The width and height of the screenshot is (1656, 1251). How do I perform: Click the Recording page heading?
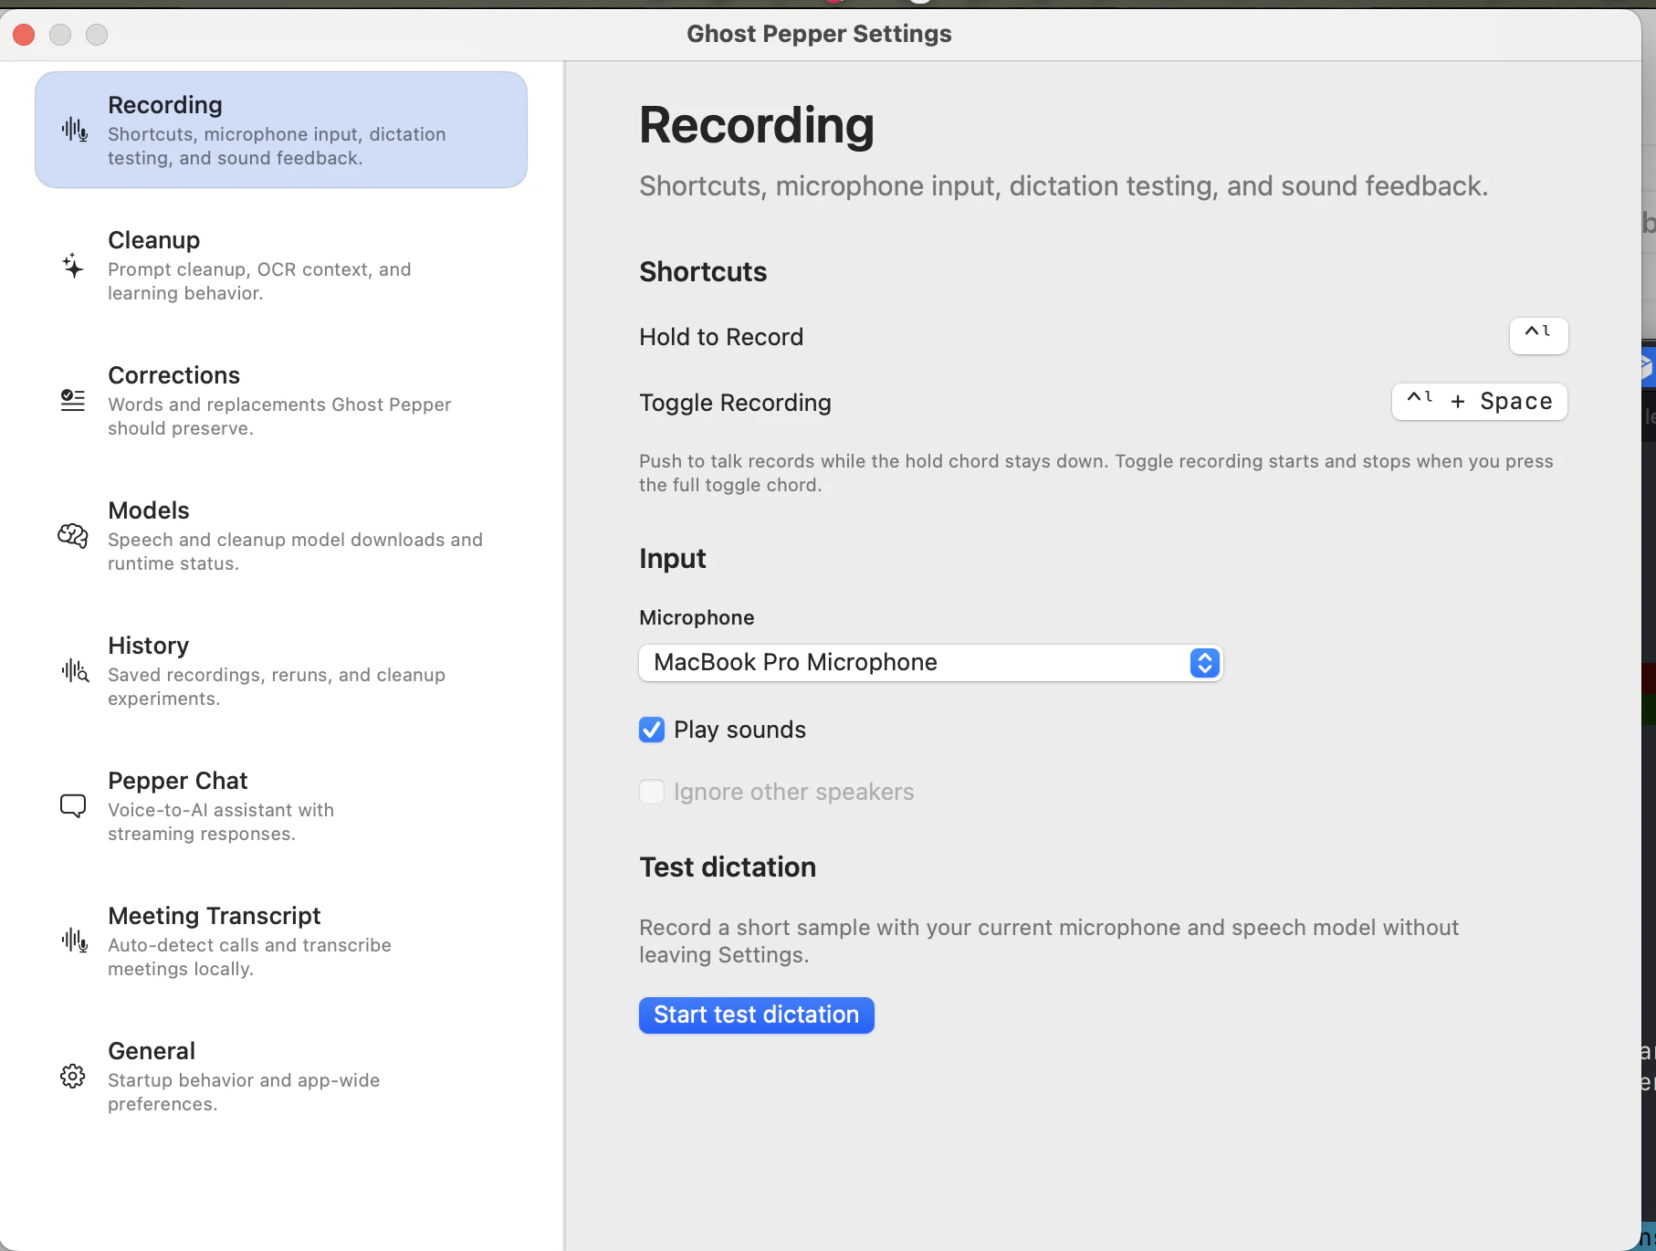(x=756, y=125)
